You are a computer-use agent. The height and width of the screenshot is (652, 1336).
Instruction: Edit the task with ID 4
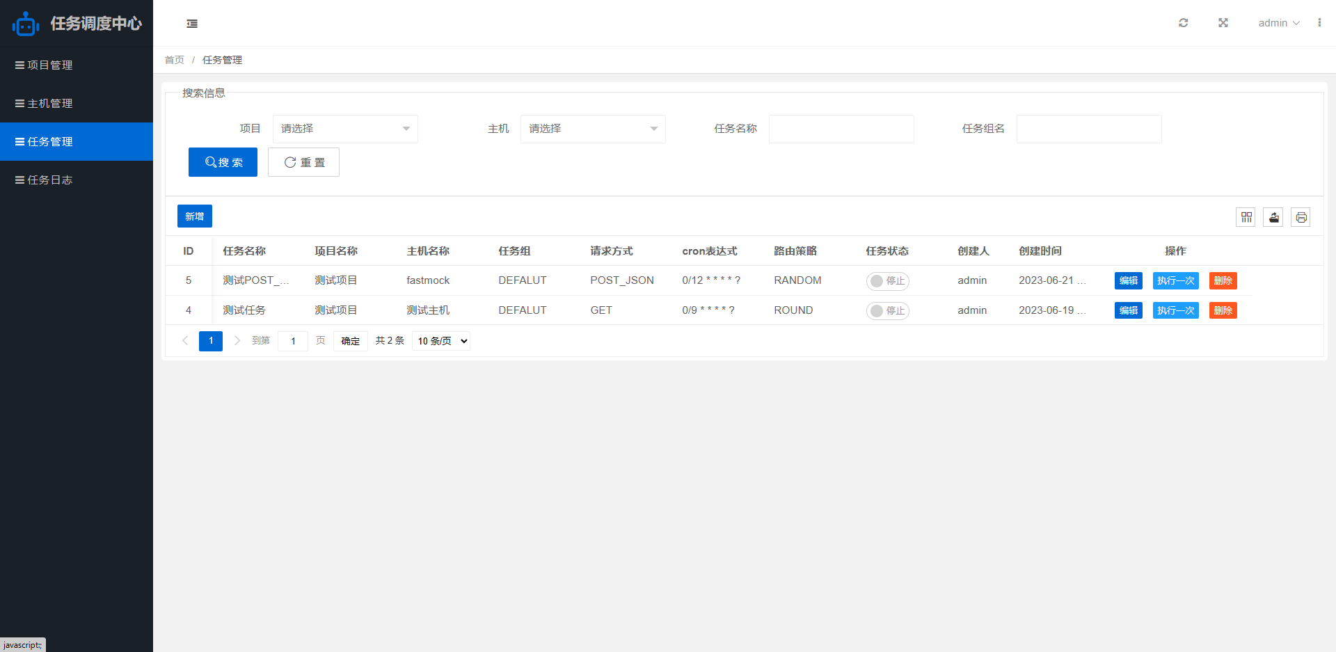click(x=1128, y=311)
